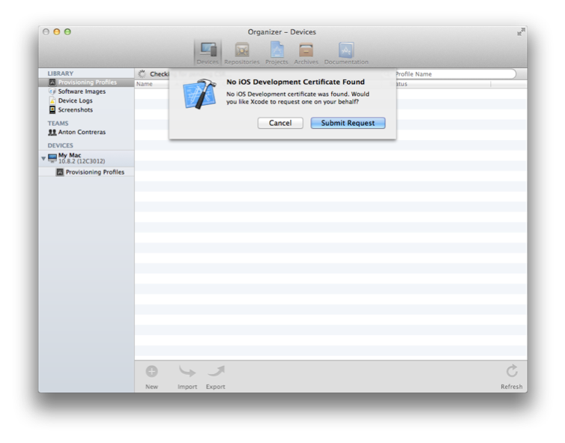Click the Import arrow icon
565x443 pixels.
[x=187, y=371]
